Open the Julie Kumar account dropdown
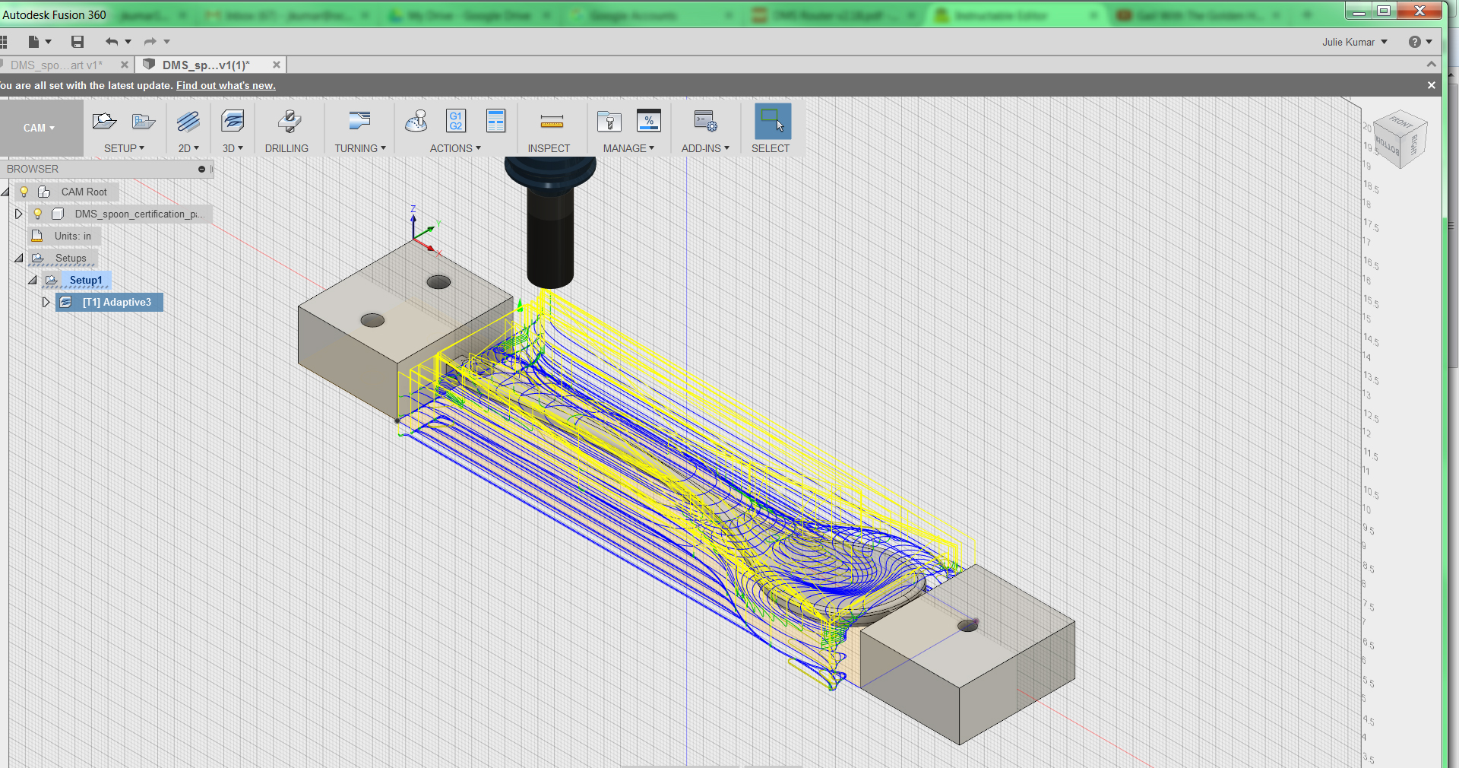This screenshot has width=1459, height=768. point(1354,42)
